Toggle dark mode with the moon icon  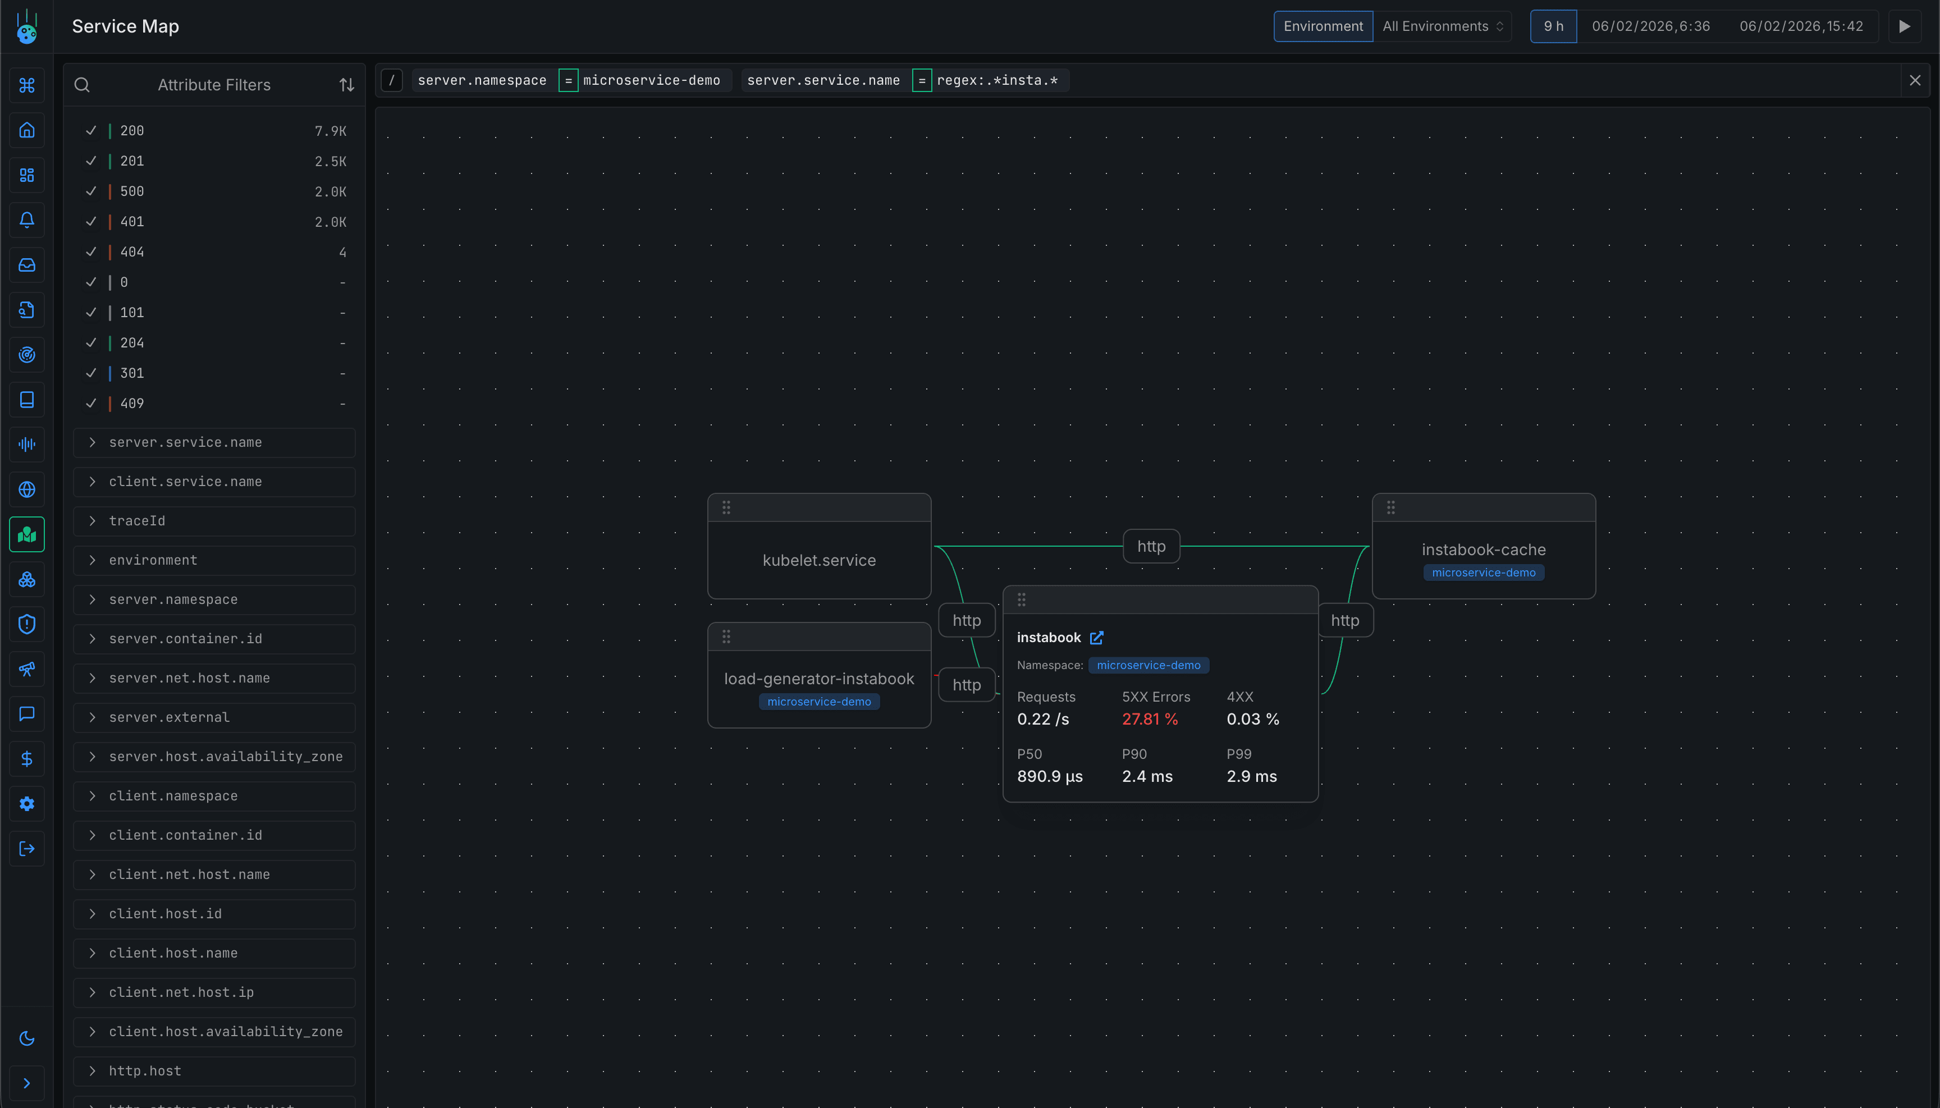(x=28, y=1038)
